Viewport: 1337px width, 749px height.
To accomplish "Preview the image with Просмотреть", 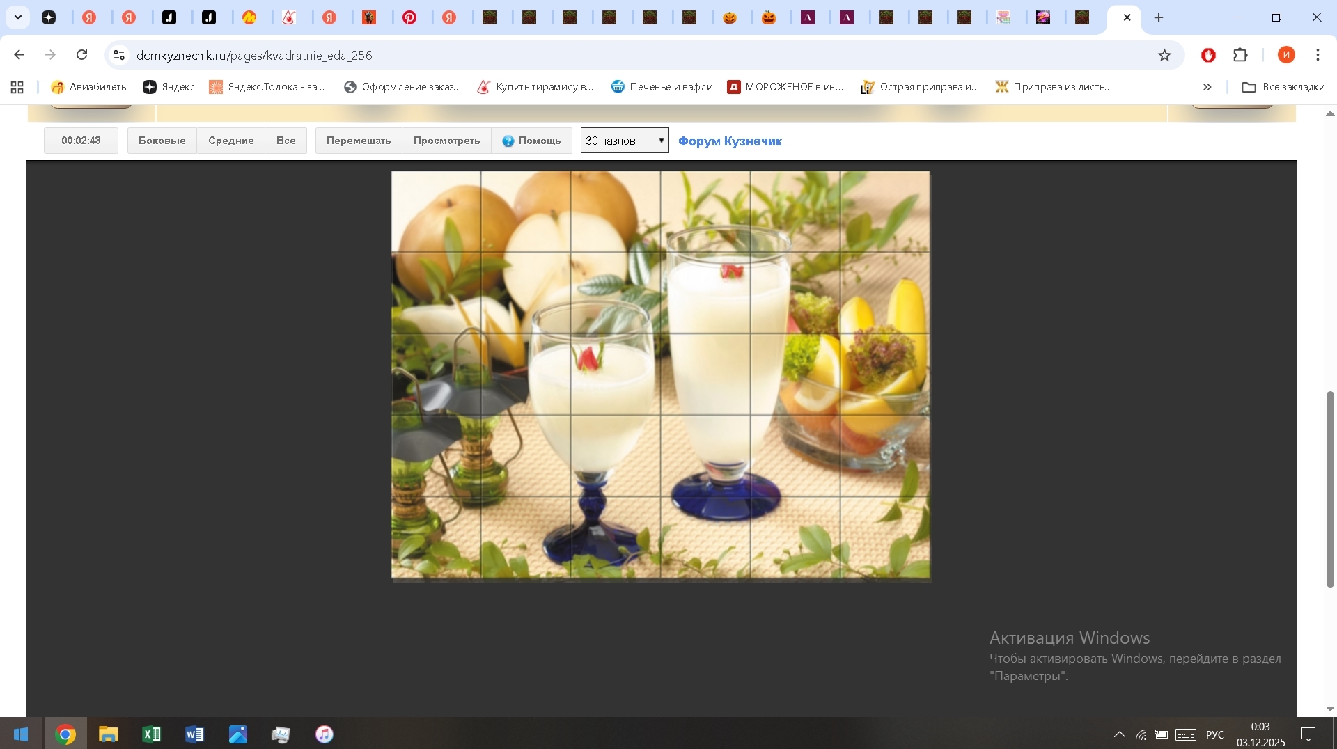I will [447, 141].
